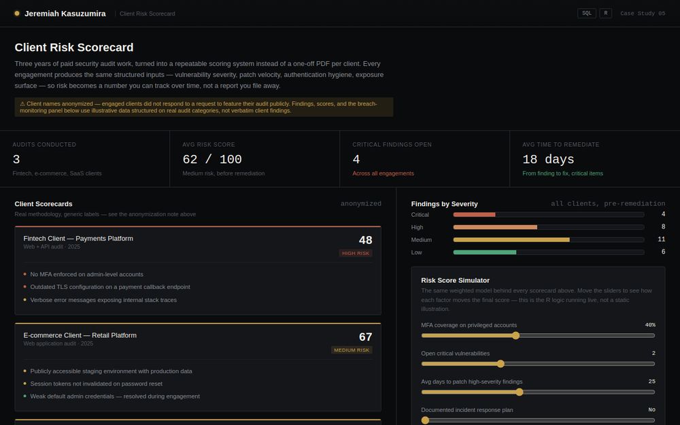Select the incident response plan 'No' value
Screen dimensions: 680x425
(x=652, y=410)
